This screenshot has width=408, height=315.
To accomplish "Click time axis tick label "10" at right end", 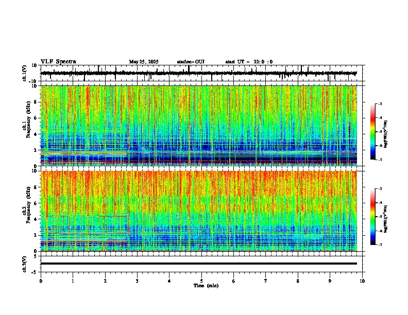I will [362, 281].
